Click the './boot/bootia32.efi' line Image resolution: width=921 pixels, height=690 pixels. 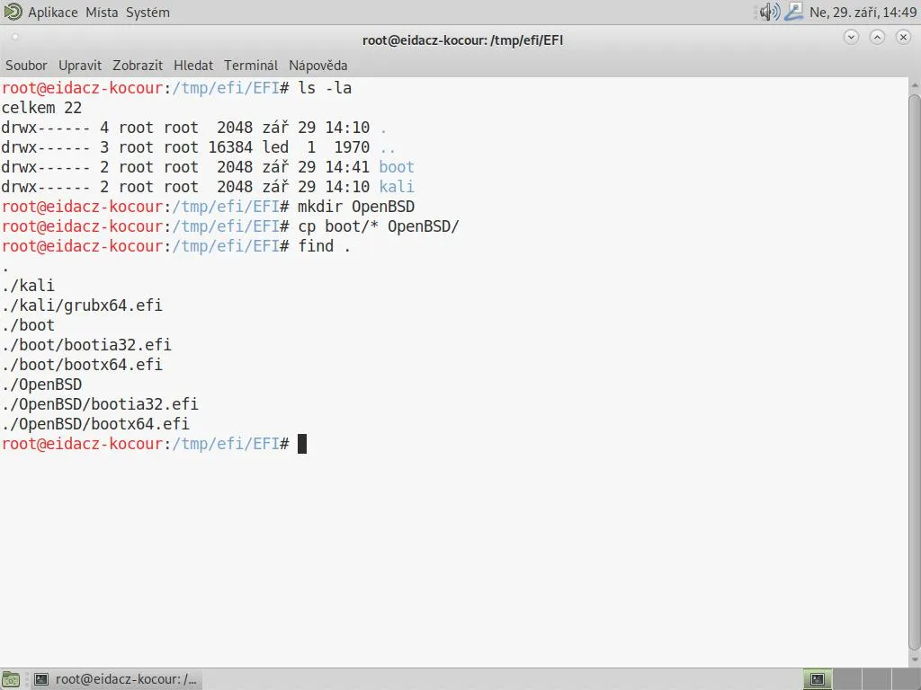(x=86, y=345)
